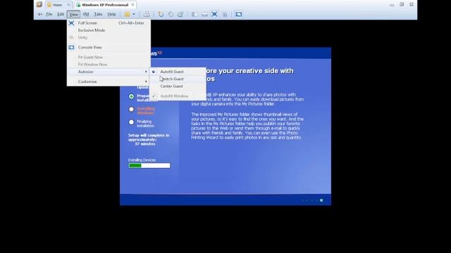The height and width of the screenshot is (253, 451).
Task: Select Stretch Guest option
Action: tap(178, 79)
